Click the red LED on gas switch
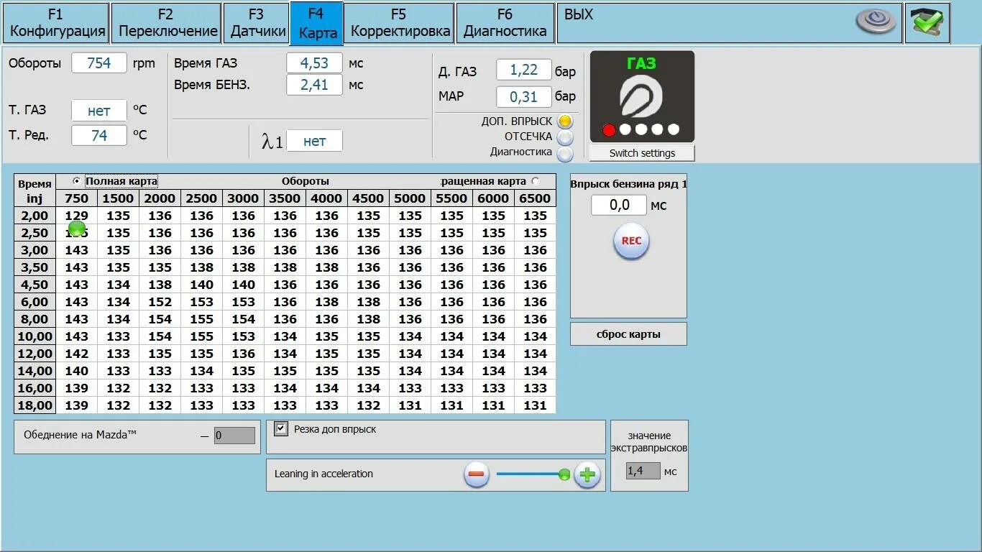The image size is (982, 552). 609,130
